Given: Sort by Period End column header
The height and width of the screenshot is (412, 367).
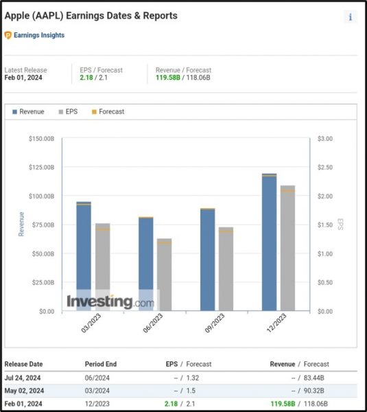Looking at the screenshot, I should pos(101,364).
